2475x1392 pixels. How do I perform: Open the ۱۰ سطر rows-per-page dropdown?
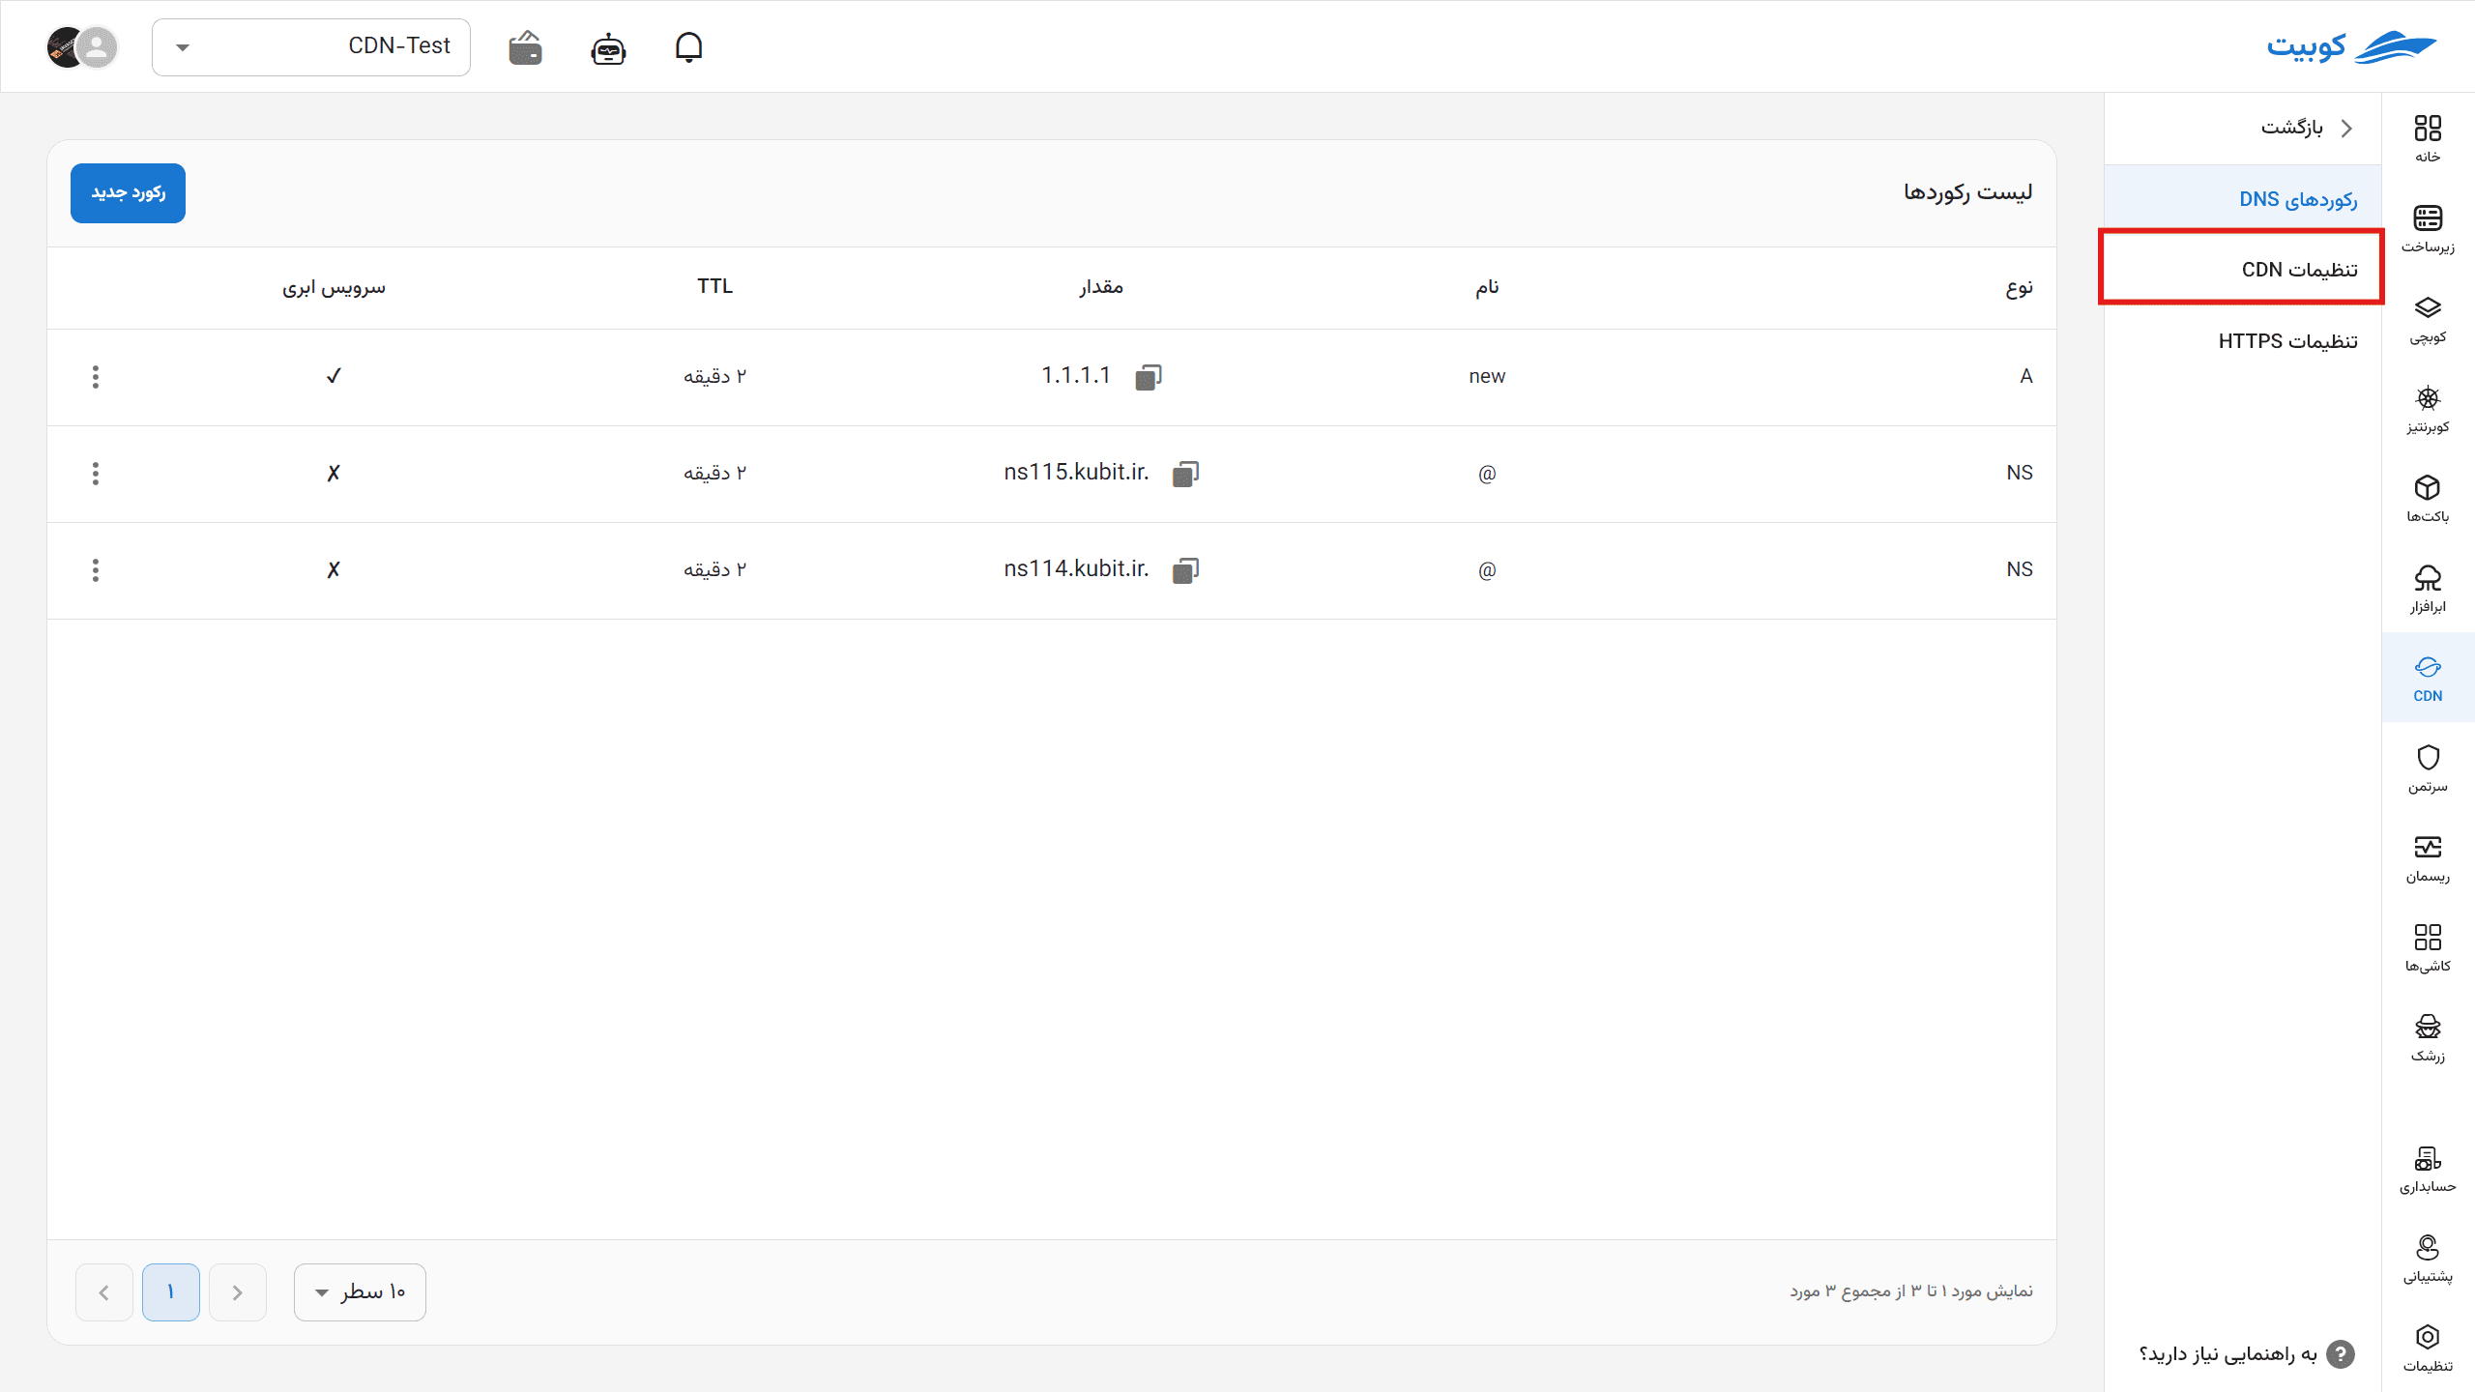360,1291
